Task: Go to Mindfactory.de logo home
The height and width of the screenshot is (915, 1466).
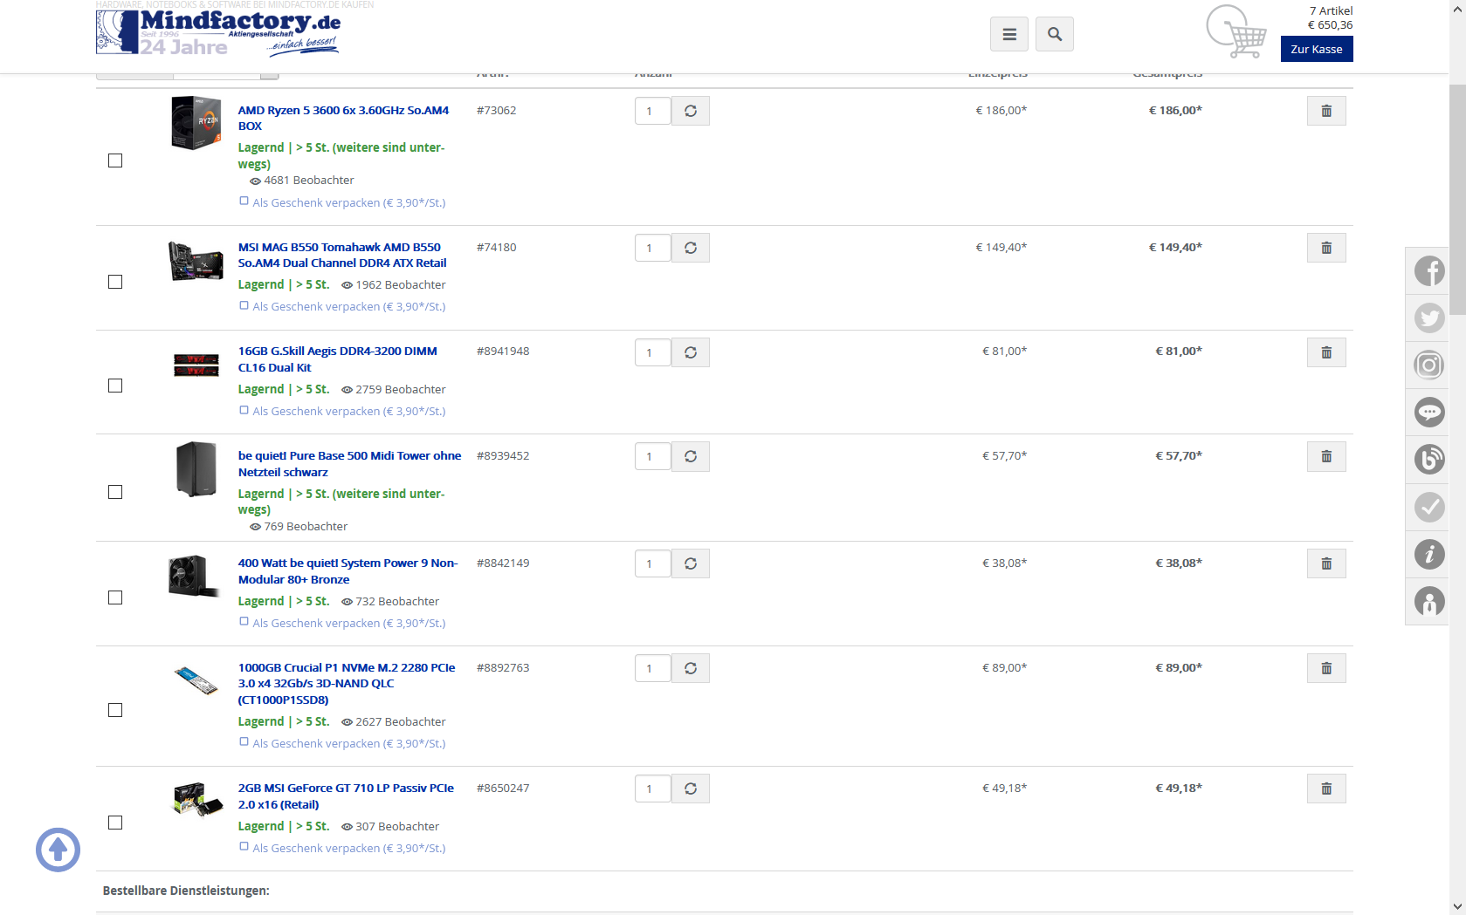Action: [x=218, y=32]
